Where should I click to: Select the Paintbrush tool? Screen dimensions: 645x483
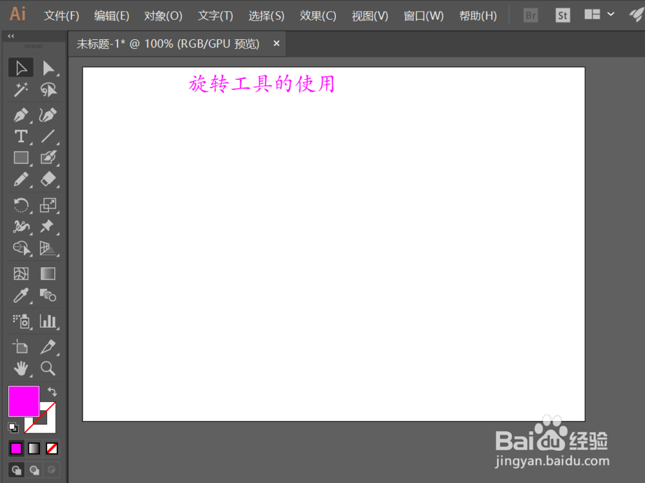48,158
